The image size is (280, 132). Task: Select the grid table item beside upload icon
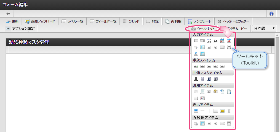(x=202, y=54)
